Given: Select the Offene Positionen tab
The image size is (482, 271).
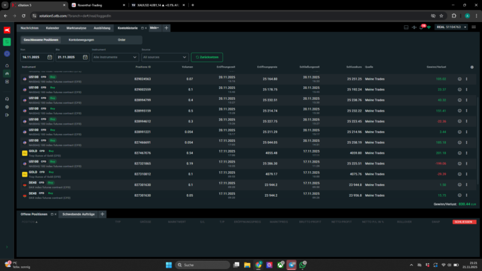Looking at the screenshot, I should (x=34, y=214).
